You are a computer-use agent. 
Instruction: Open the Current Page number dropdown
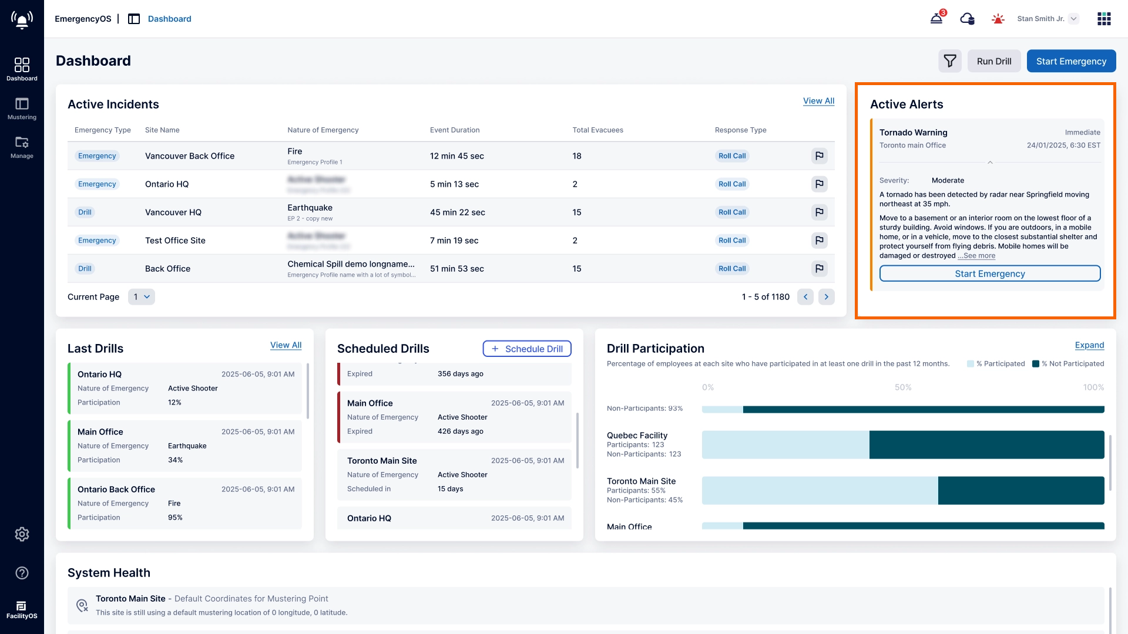coord(142,297)
